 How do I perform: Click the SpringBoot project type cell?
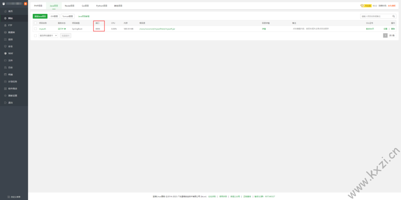pos(77,29)
